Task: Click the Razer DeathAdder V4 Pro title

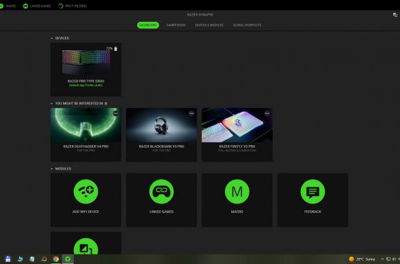Action: [85, 147]
